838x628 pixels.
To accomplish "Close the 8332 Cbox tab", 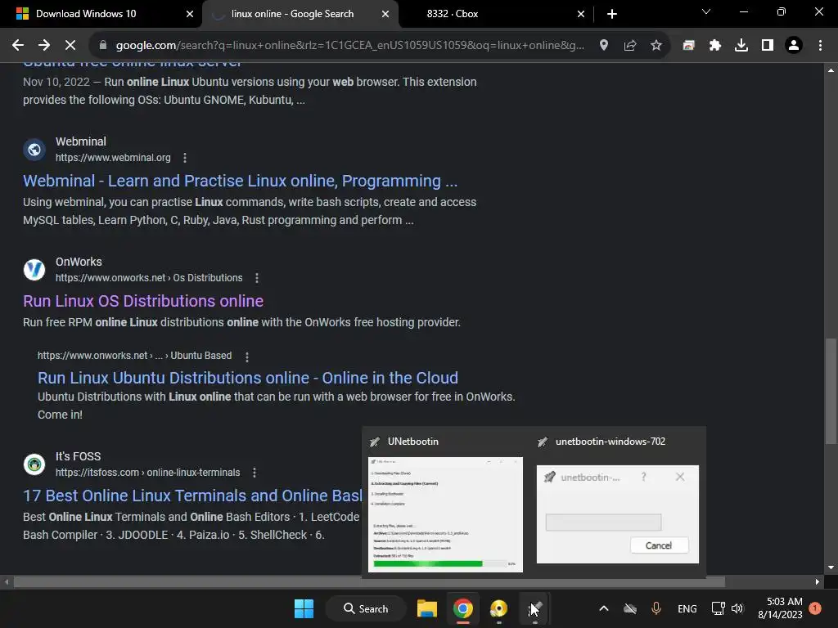I will (581, 14).
